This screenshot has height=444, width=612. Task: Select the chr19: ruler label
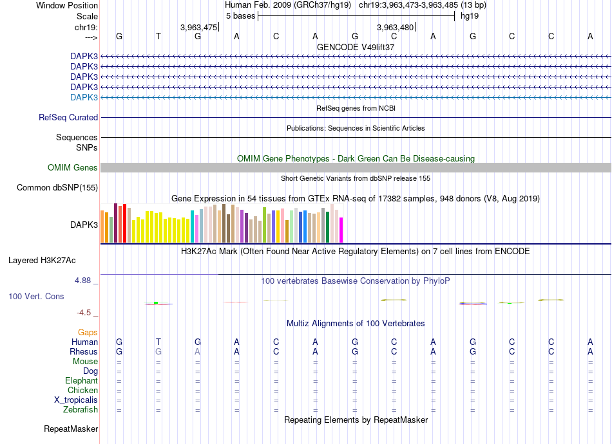(86, 27)
